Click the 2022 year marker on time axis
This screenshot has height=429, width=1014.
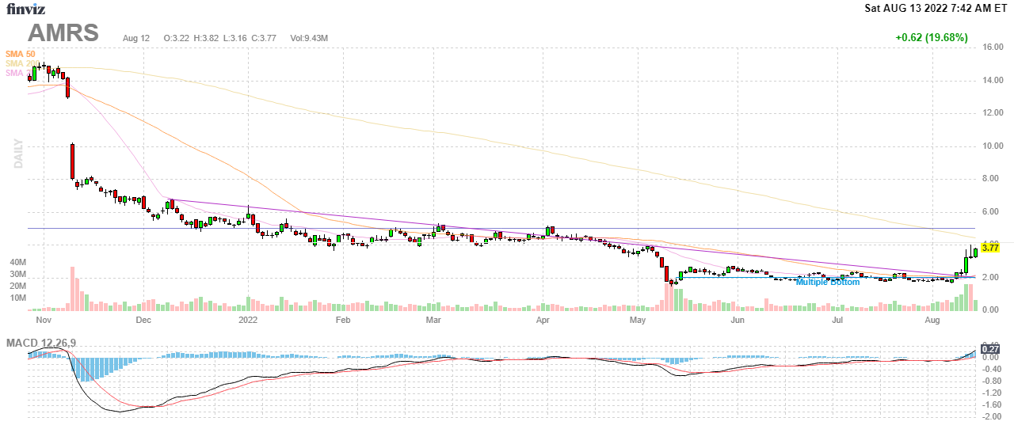(x=249, y=321)
